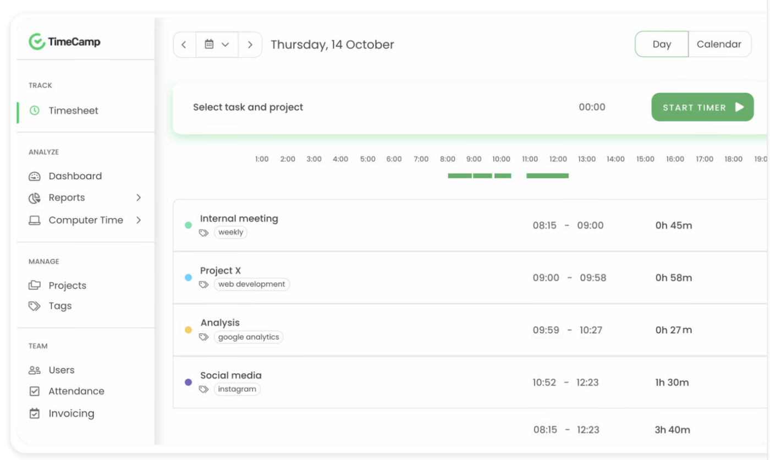Click the Reports pie chart icon
Screen dimensions: 770x460
(x=35, y=198)
